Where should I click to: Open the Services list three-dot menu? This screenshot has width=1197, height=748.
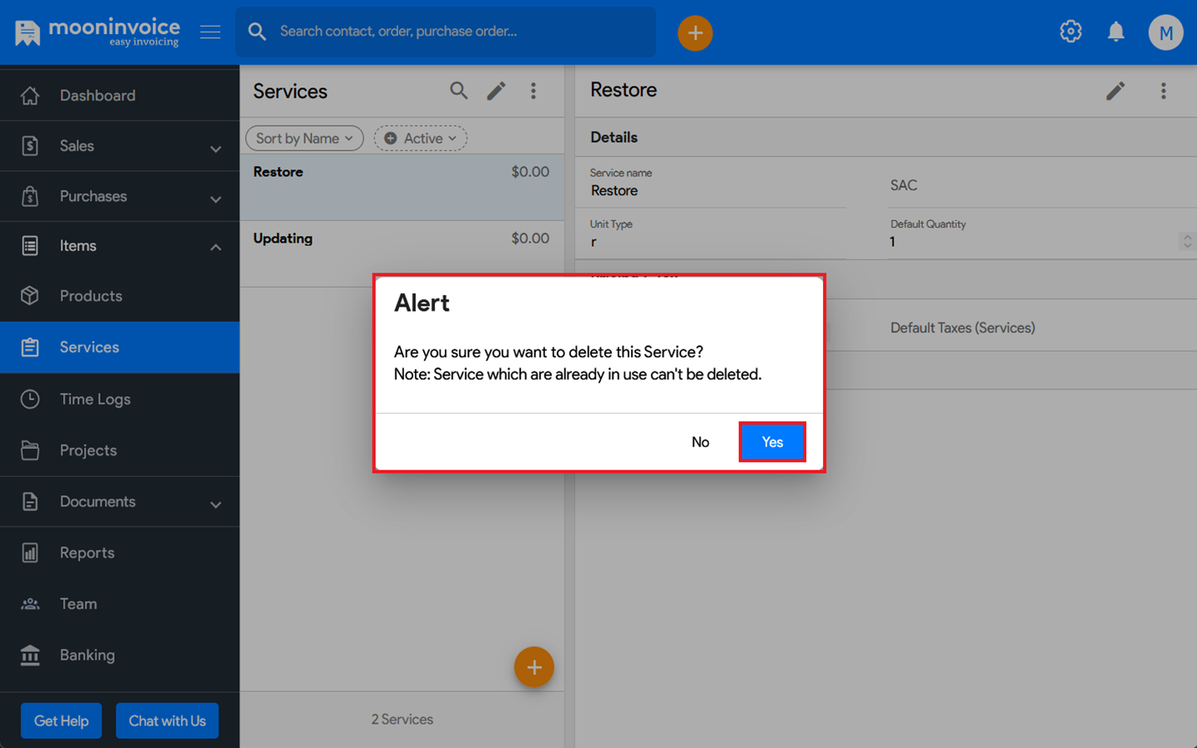pyautogui.click(x=534, y=91)
